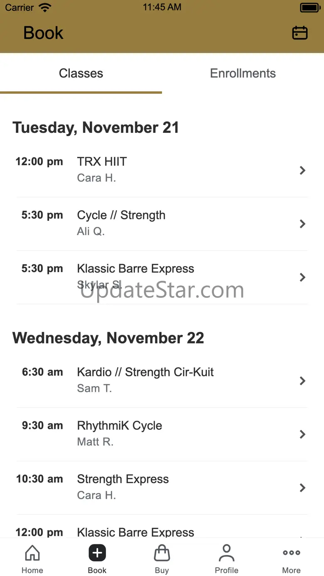Viewport: 324px width, 576px height.
Task: Open Tuesday Klassic Barre Express with Skylar
Action: (x=162, y=277)
